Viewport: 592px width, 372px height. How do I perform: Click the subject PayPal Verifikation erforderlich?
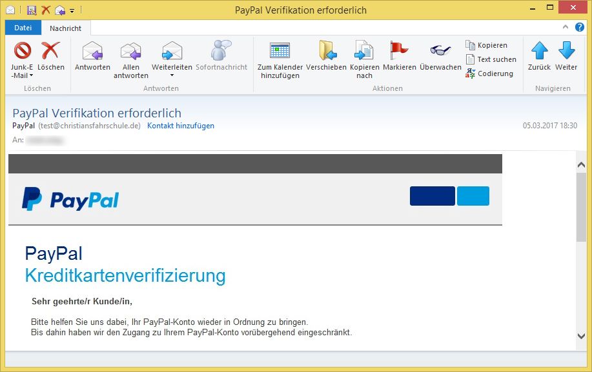coord(97,113)
